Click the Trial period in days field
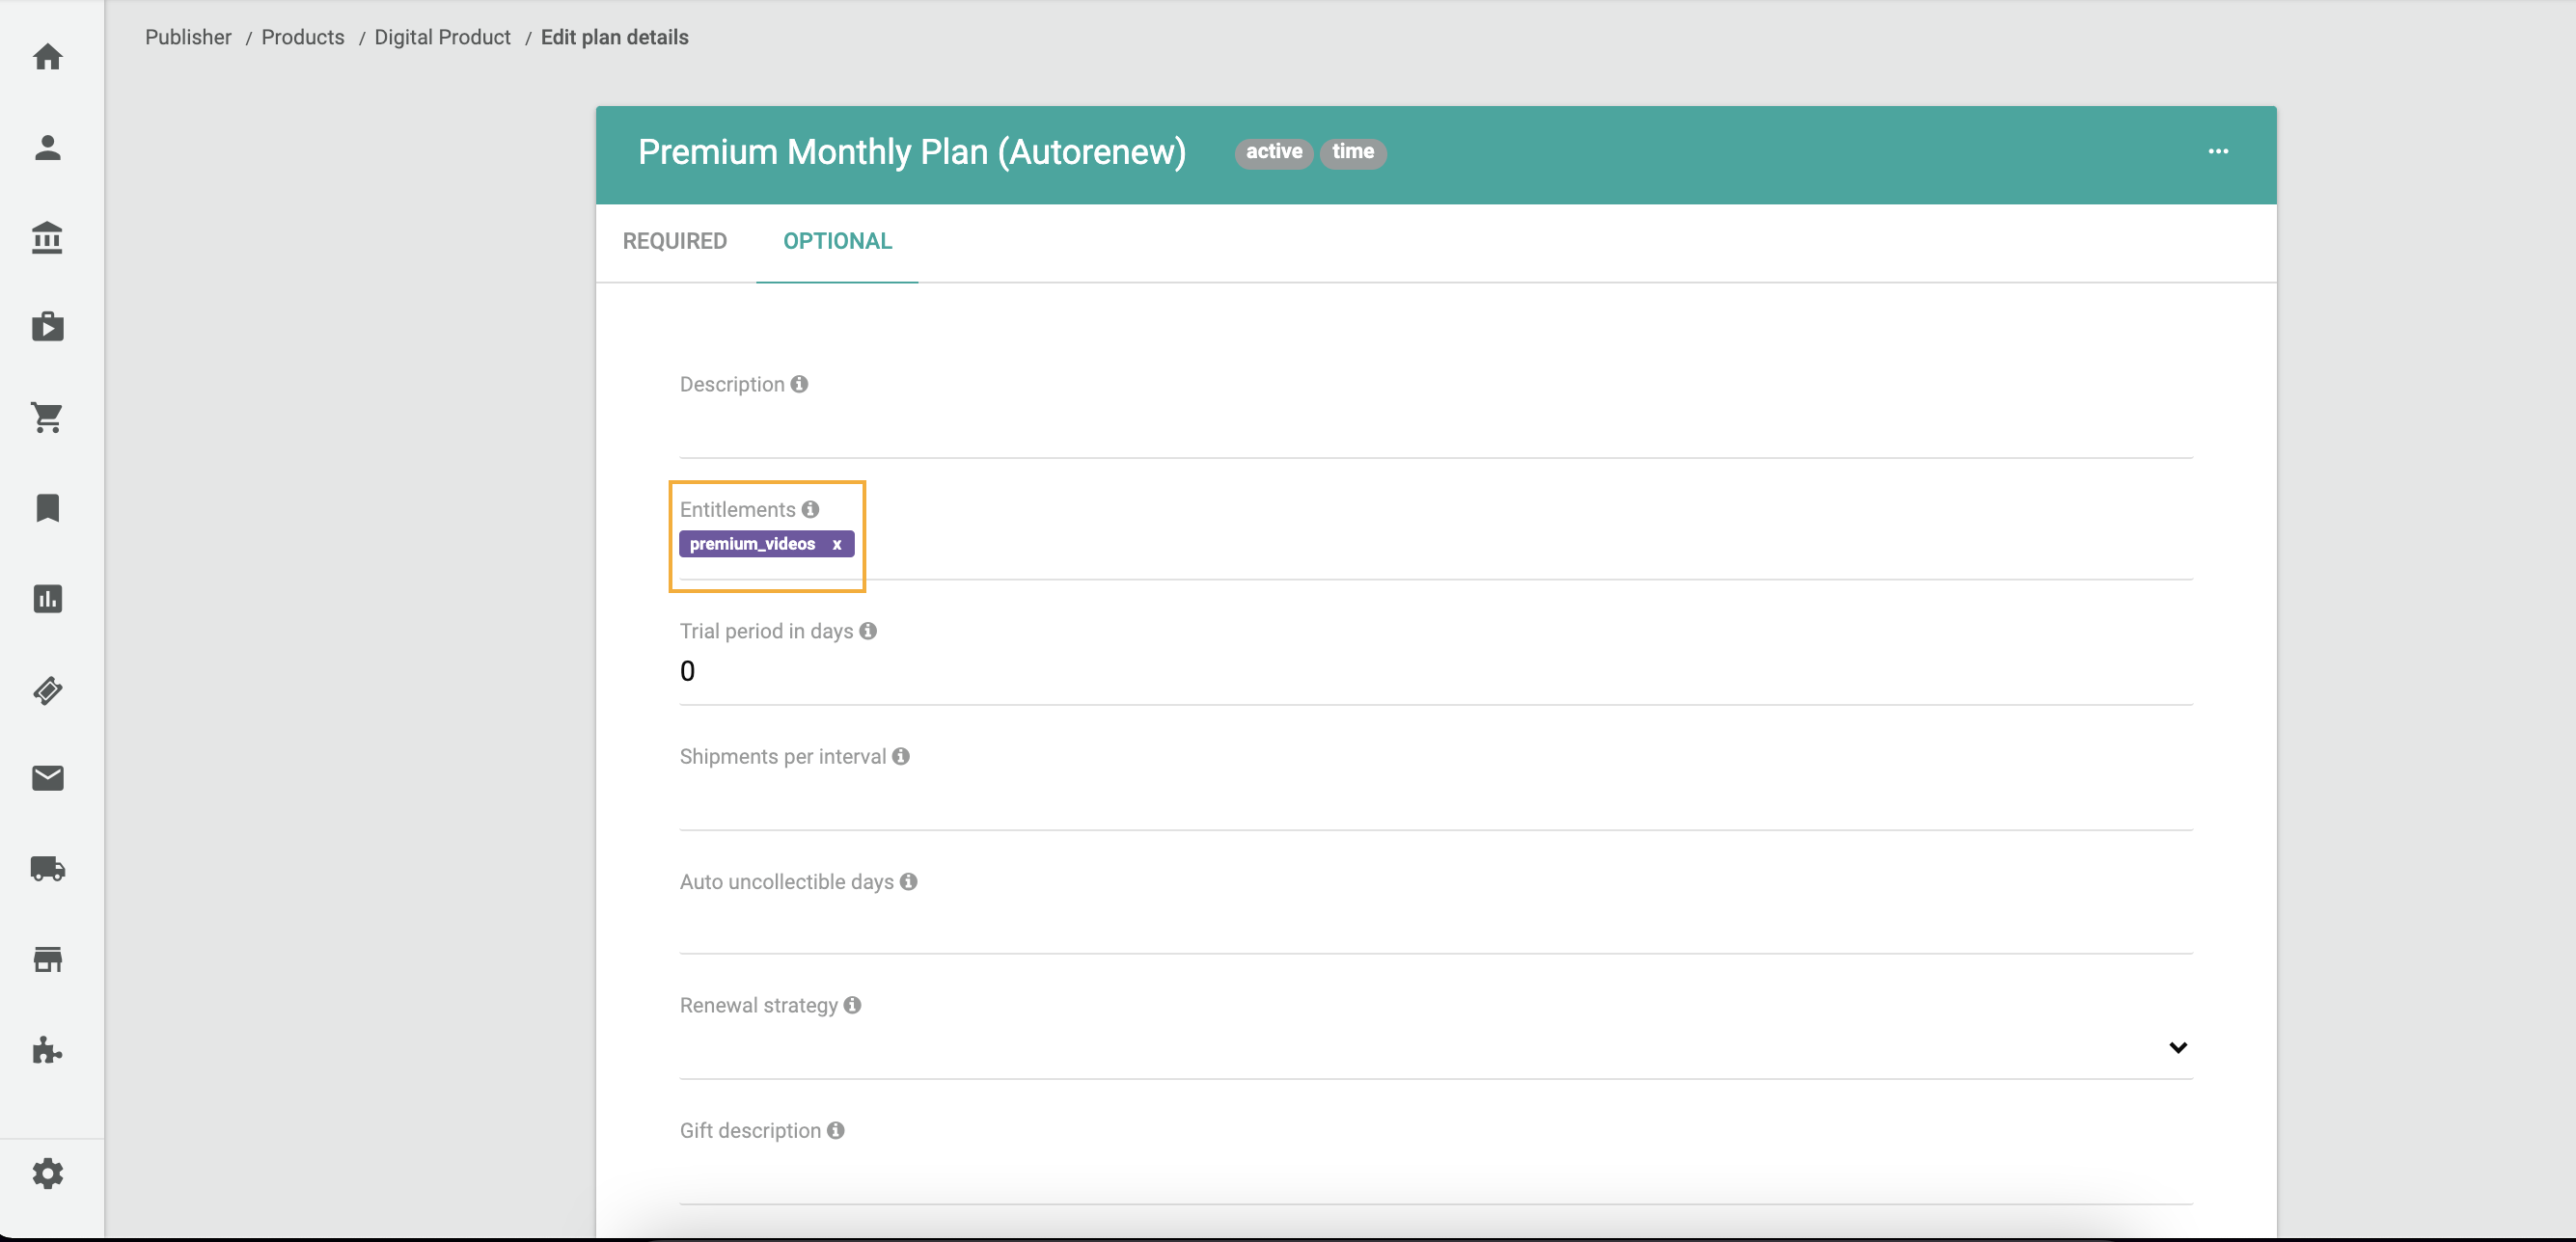The width and height of the screenshot is (2576, 1242). (x=1434, y=671)
